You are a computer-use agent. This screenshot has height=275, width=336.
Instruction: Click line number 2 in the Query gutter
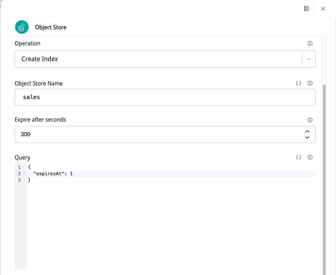[x=19, y=174]
